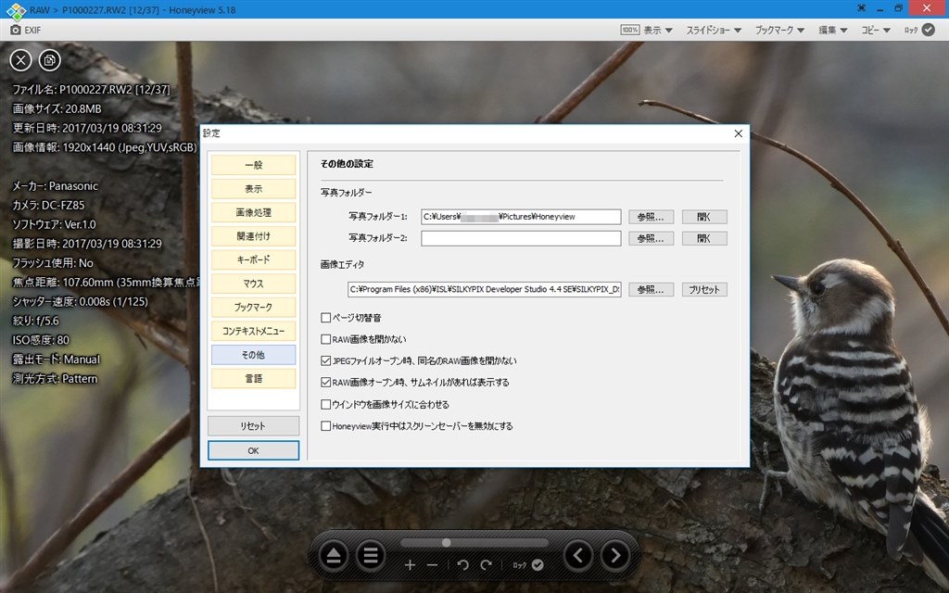Open a file with the eject icon

point(334,555)
